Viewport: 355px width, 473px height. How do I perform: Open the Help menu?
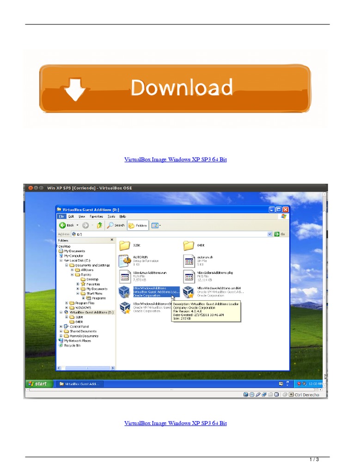[122, 217]
